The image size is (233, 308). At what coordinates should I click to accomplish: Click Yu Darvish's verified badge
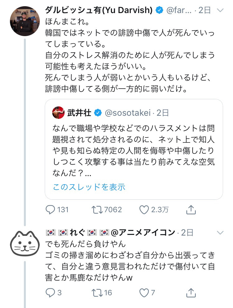coord(159,11)
